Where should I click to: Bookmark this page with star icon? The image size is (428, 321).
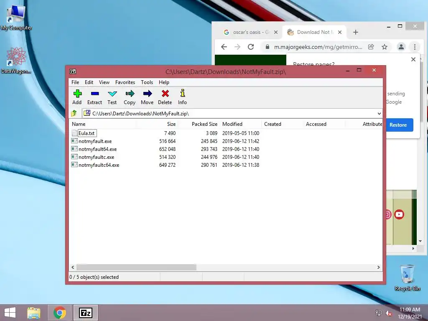coord(385,47)
